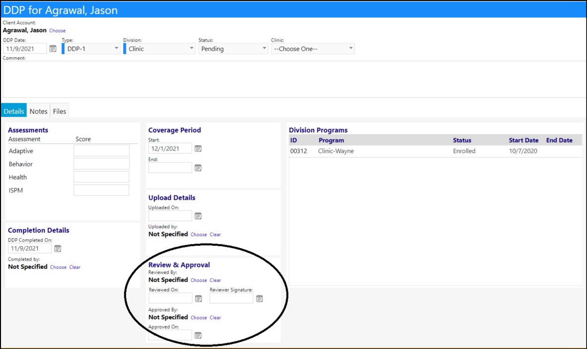Screen dimensions: 587x349
Task: Click the Status column header
Action: point(462,140)
